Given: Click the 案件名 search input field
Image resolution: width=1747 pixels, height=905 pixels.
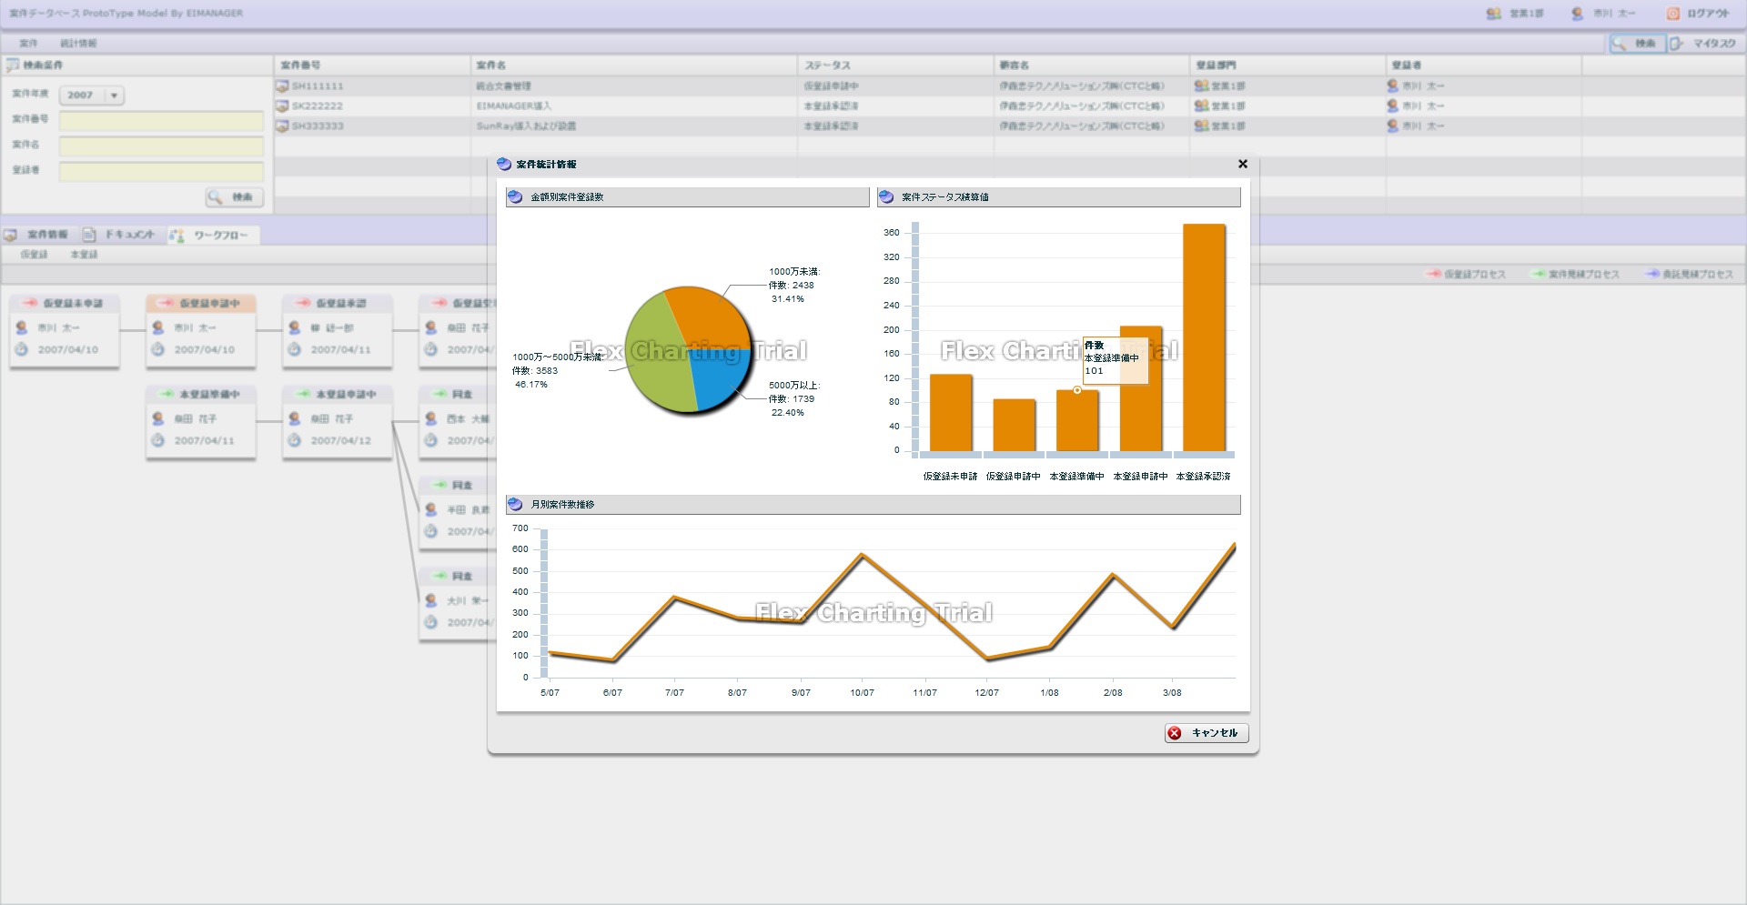Looking at the screenshot, I should tap(161, 146).
